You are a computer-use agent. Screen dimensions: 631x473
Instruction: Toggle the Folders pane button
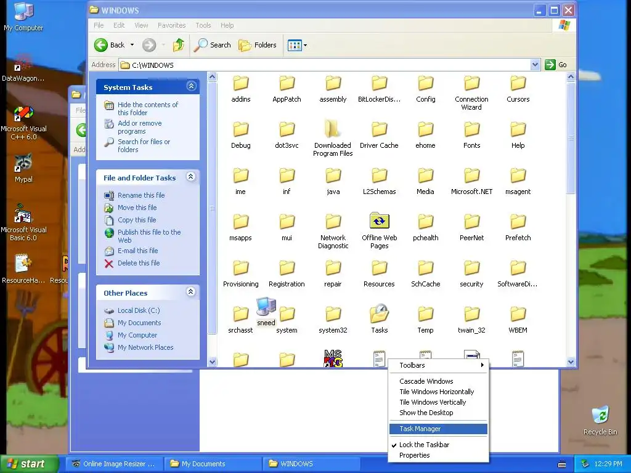coord(258,45)
